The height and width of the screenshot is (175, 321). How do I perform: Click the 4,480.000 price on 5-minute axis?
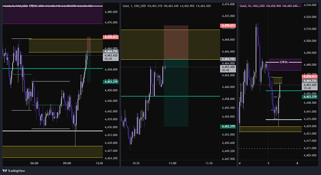tap(111, 12)
